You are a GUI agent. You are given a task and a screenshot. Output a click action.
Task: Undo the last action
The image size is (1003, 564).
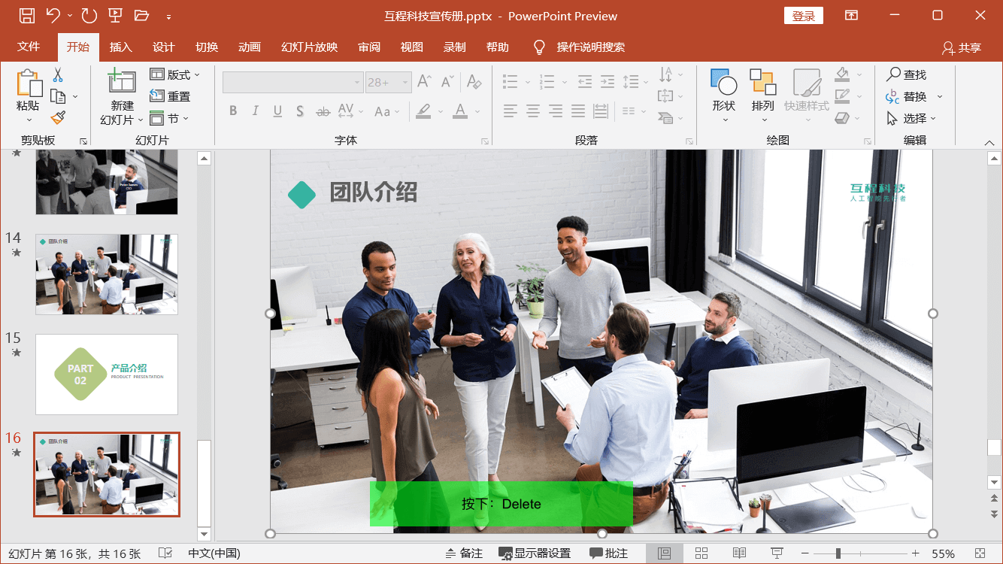[x=53, y=15]
